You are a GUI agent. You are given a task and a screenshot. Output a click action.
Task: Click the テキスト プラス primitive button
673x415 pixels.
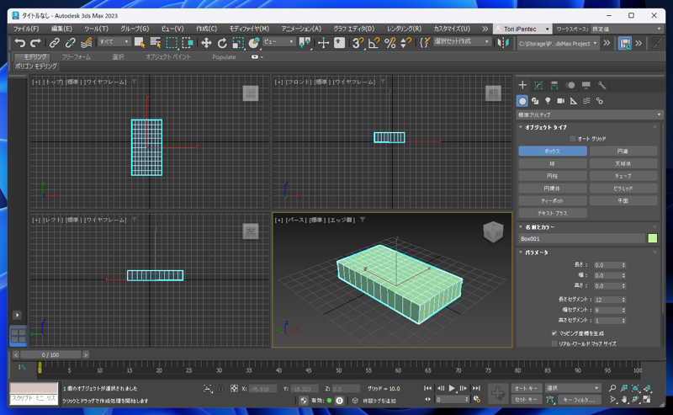(553, 213)
